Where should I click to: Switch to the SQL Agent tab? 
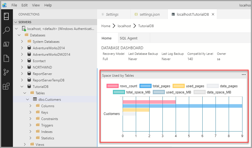(x=129, y=38)
